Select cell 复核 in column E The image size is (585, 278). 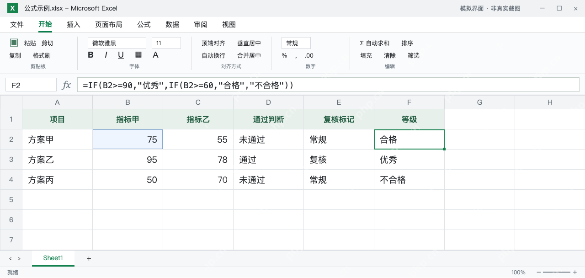click(339, 160)
